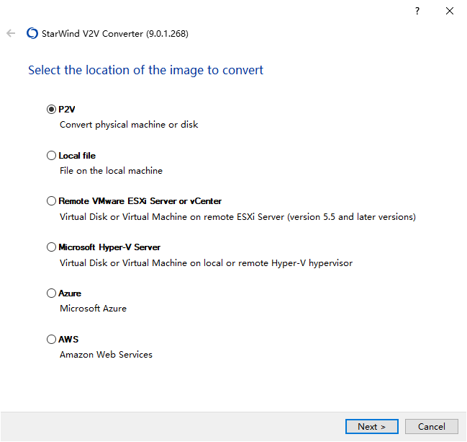Click the Next button
467x442 pixels.
[372, 426]
